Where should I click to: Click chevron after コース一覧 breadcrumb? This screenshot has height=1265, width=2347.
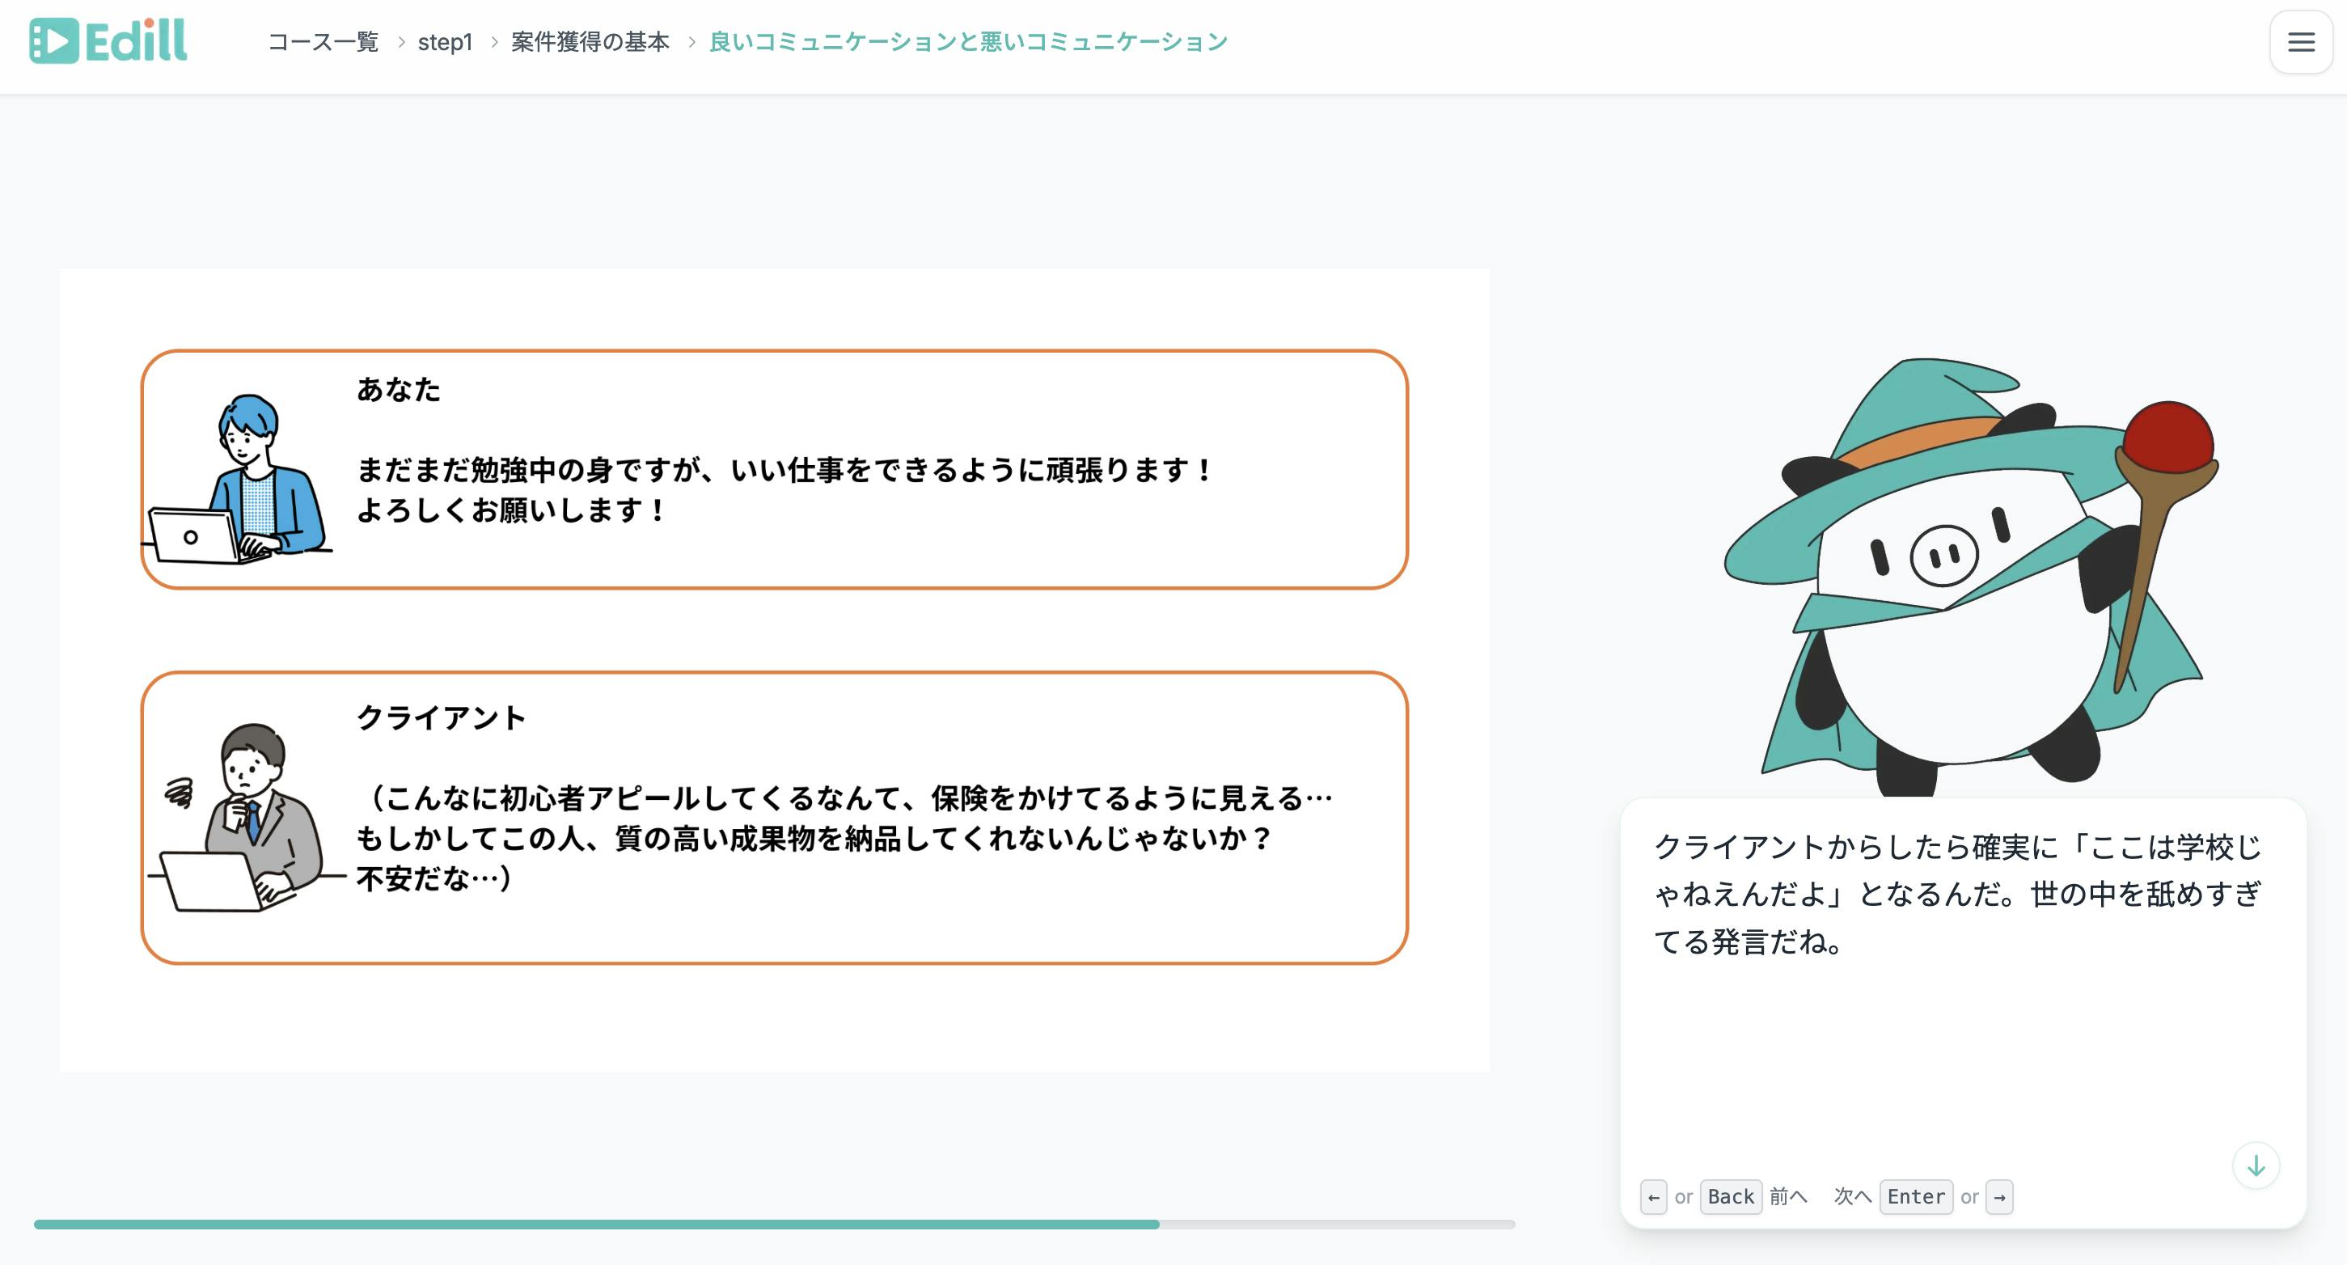tap(400, 42)
